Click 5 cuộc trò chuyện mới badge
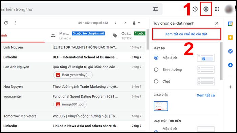Viewport: 237px width, 133px height. tap(88, 33)
